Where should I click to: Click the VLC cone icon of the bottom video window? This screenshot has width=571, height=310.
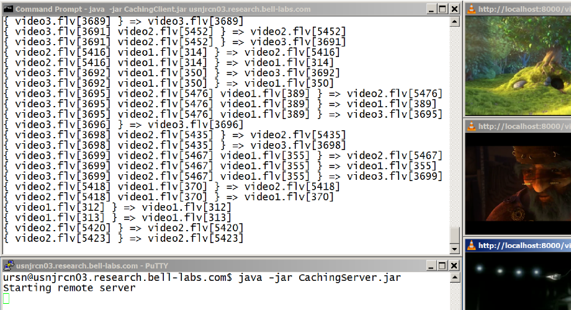471,246
